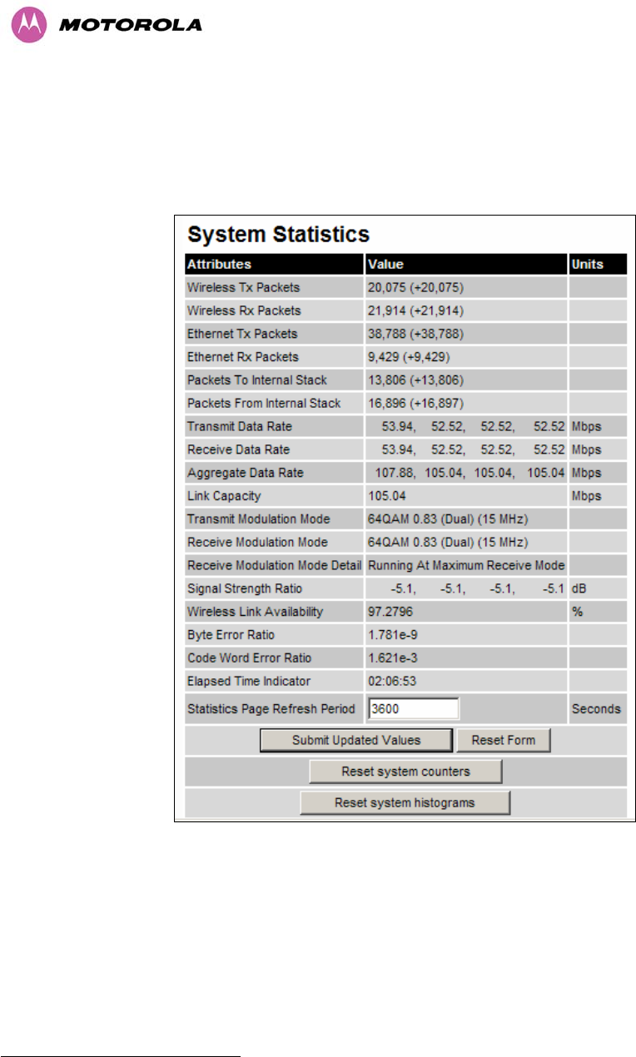Click the Attributes column header

coord(219,265)
